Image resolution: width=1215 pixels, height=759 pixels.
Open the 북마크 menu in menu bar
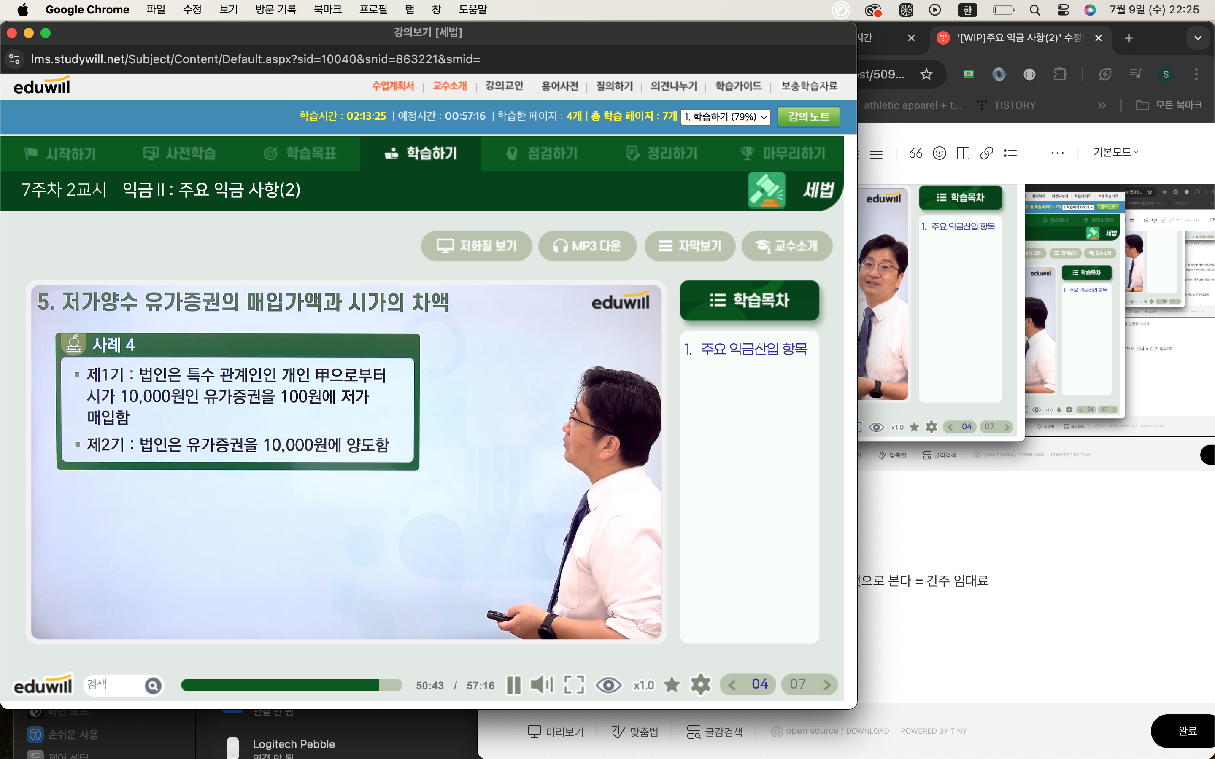click(327, 10)
